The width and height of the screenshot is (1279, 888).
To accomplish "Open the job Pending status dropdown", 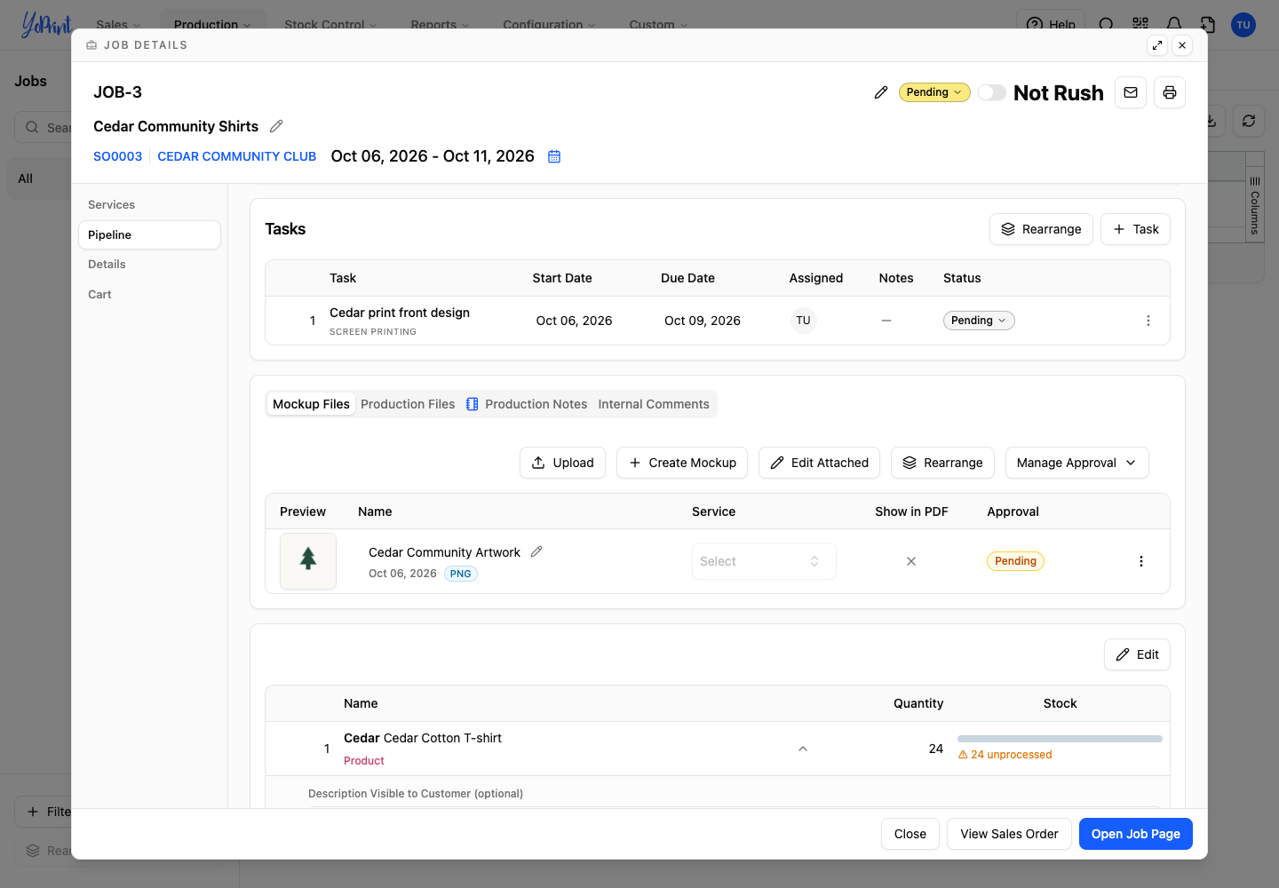I will click(x=934, y=92).
